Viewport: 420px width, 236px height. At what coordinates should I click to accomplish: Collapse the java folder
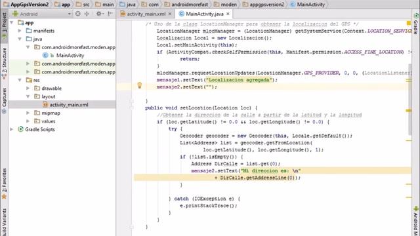click(x=20, y=39)
